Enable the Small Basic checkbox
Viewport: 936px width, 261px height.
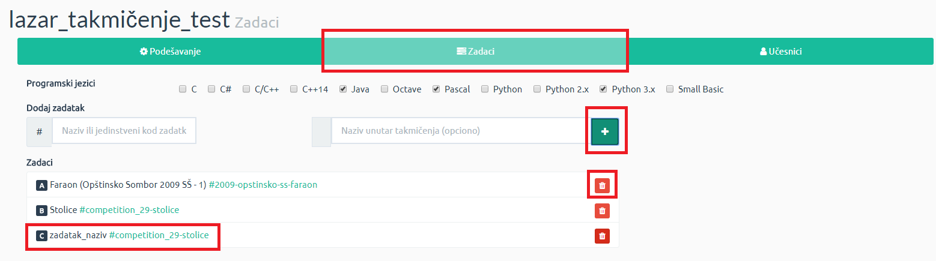pos(669,89)
